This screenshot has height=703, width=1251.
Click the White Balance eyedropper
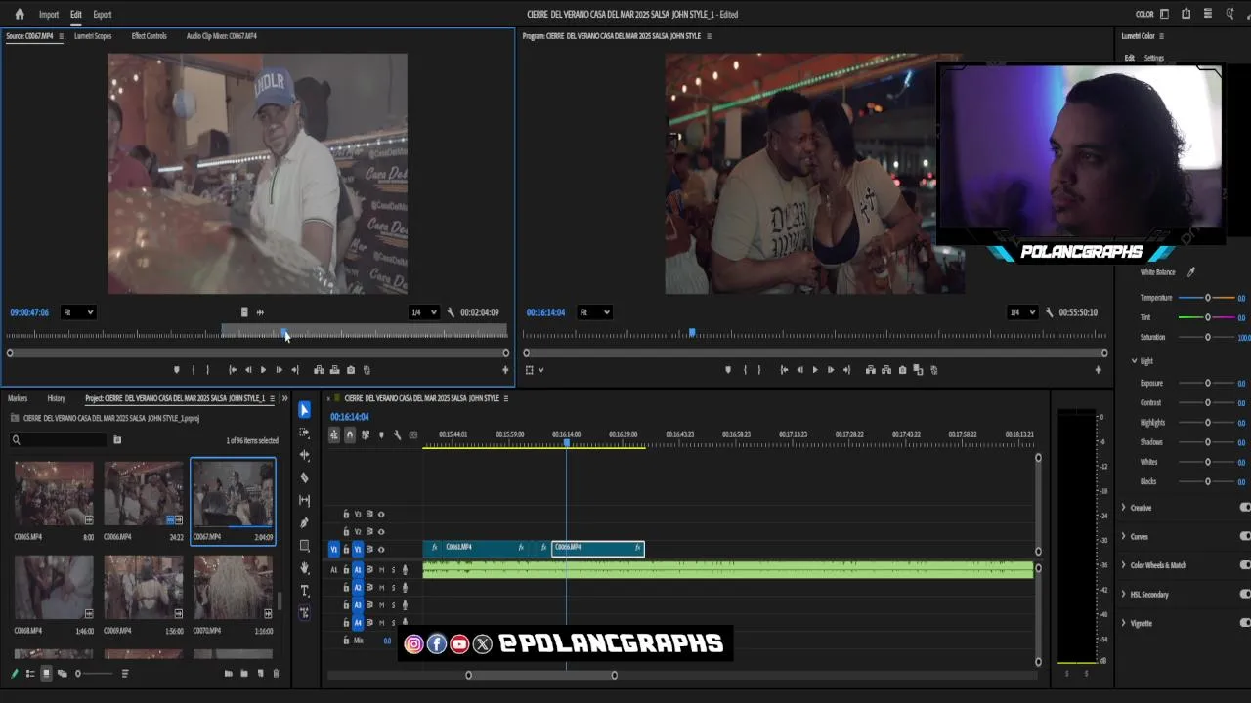point(1190,272)
